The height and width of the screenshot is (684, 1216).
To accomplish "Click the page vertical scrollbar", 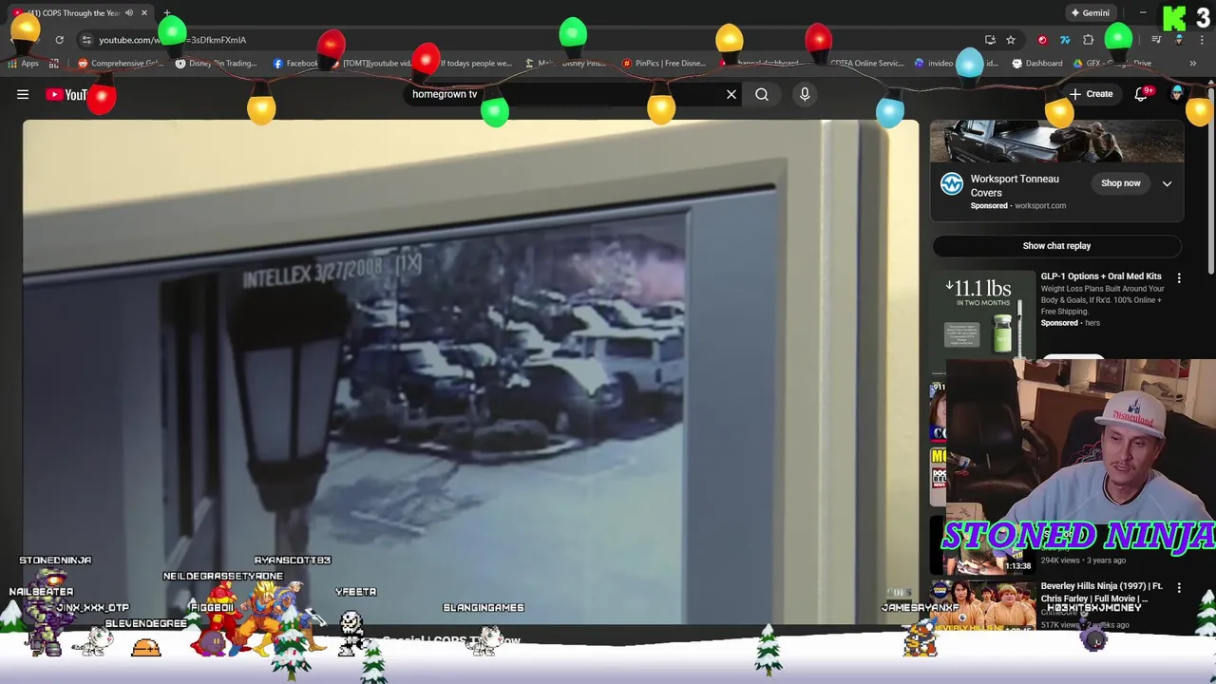I will (x=1211, y=180).
